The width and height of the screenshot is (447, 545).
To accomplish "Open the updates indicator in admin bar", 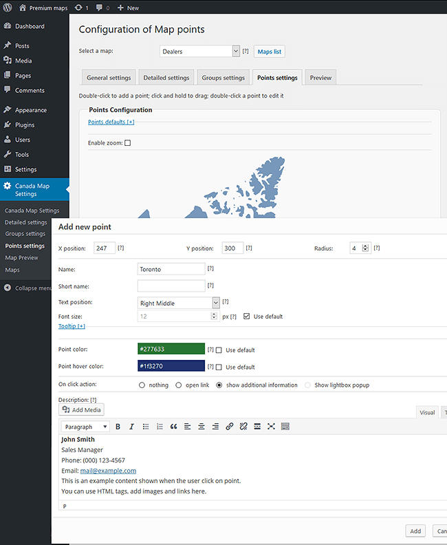I will coord(82,8).
